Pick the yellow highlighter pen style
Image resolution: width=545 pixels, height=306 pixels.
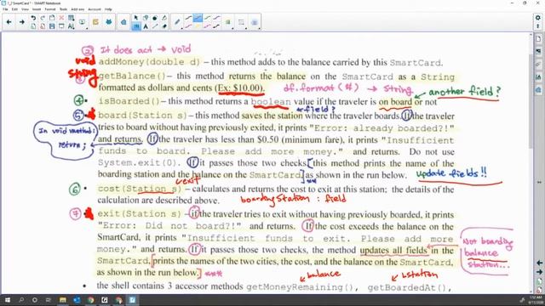click(x=198, y=26)
